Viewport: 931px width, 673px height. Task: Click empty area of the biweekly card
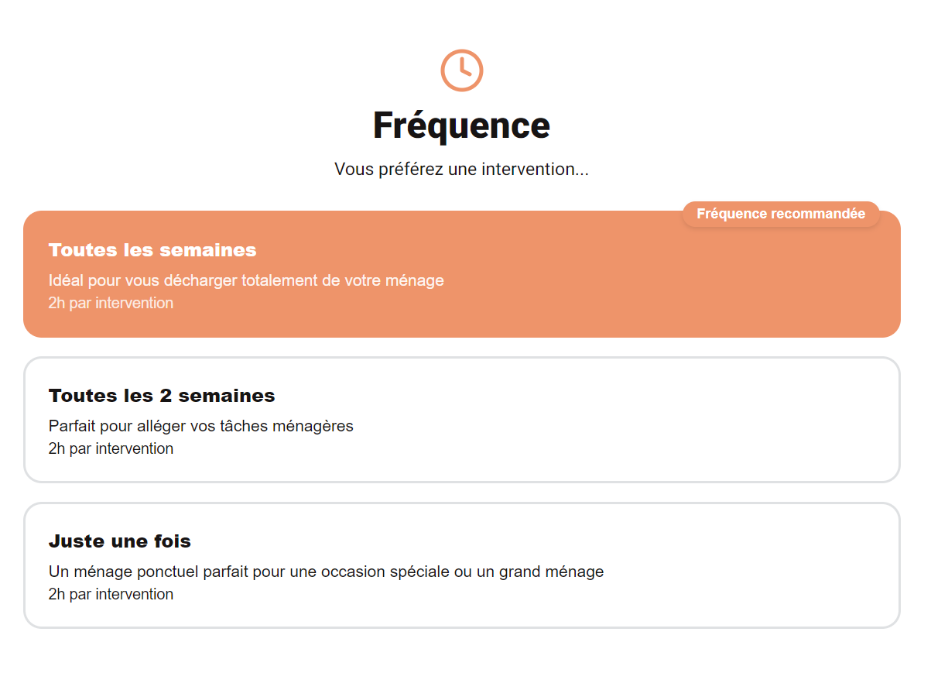pyautogui.click(x=658, y=420)
